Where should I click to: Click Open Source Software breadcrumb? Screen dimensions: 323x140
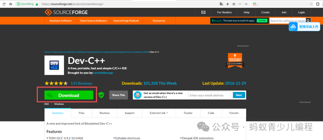[x=64, y=52]
